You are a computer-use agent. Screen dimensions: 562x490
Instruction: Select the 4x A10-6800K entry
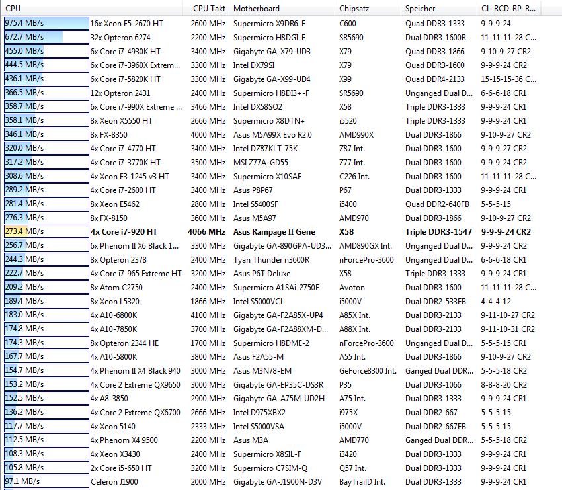[x=114, y=315]
